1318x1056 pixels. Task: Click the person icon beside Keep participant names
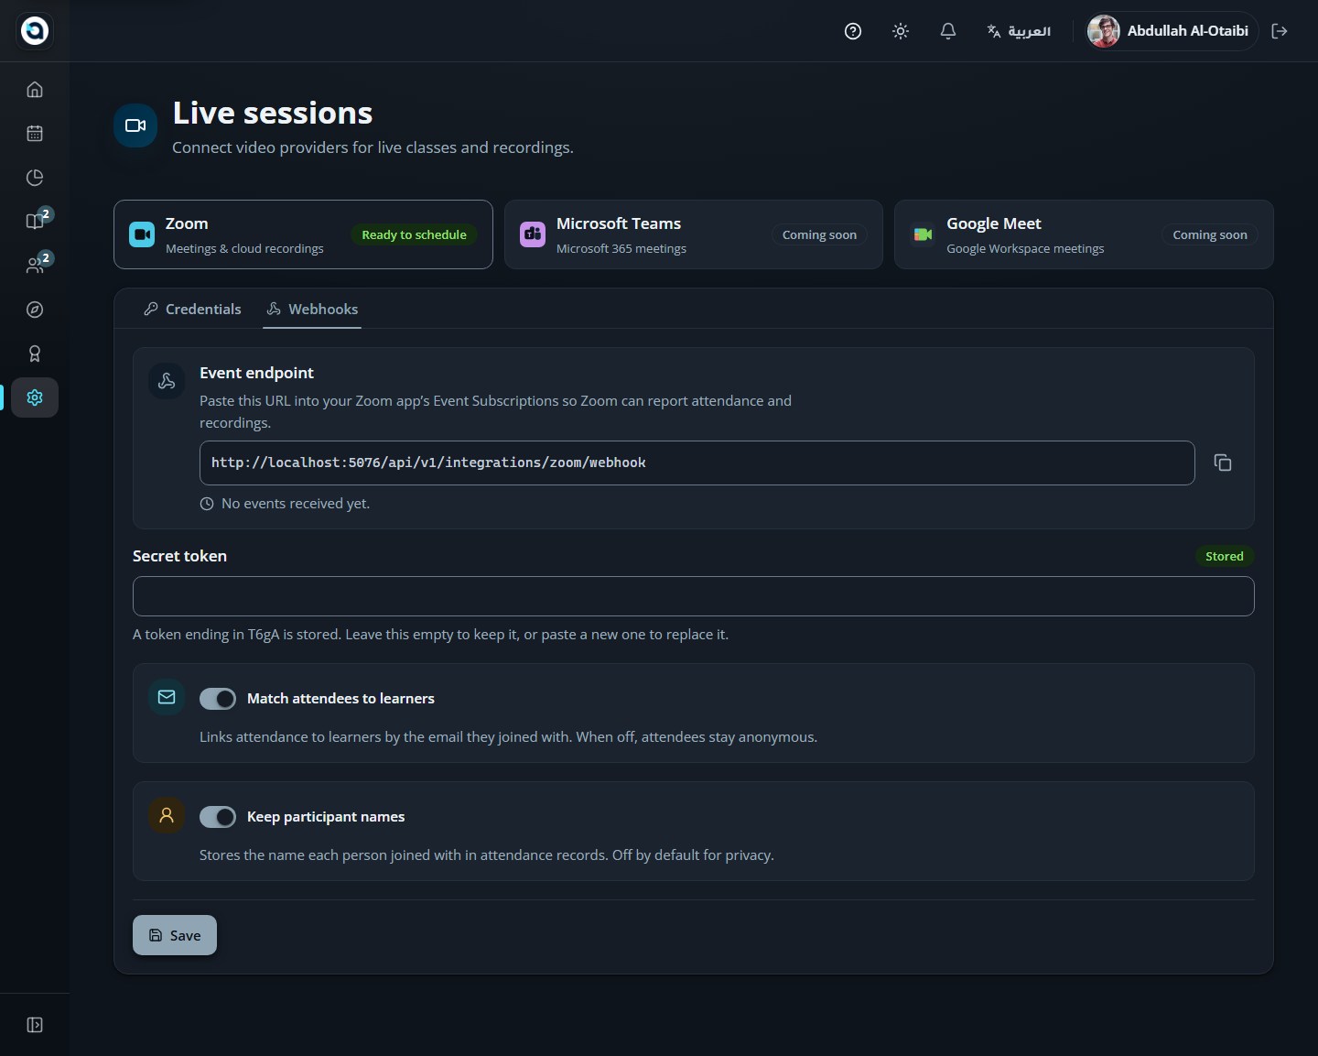coord(167,815)
